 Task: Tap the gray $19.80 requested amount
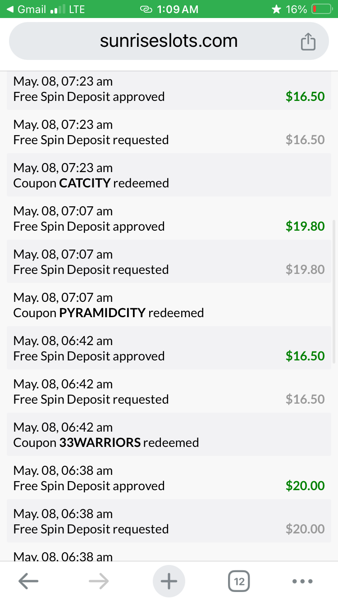[x=305, y=269]
